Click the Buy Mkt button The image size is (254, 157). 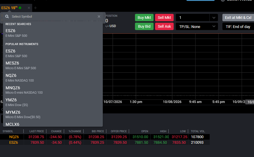coord(144,18)
